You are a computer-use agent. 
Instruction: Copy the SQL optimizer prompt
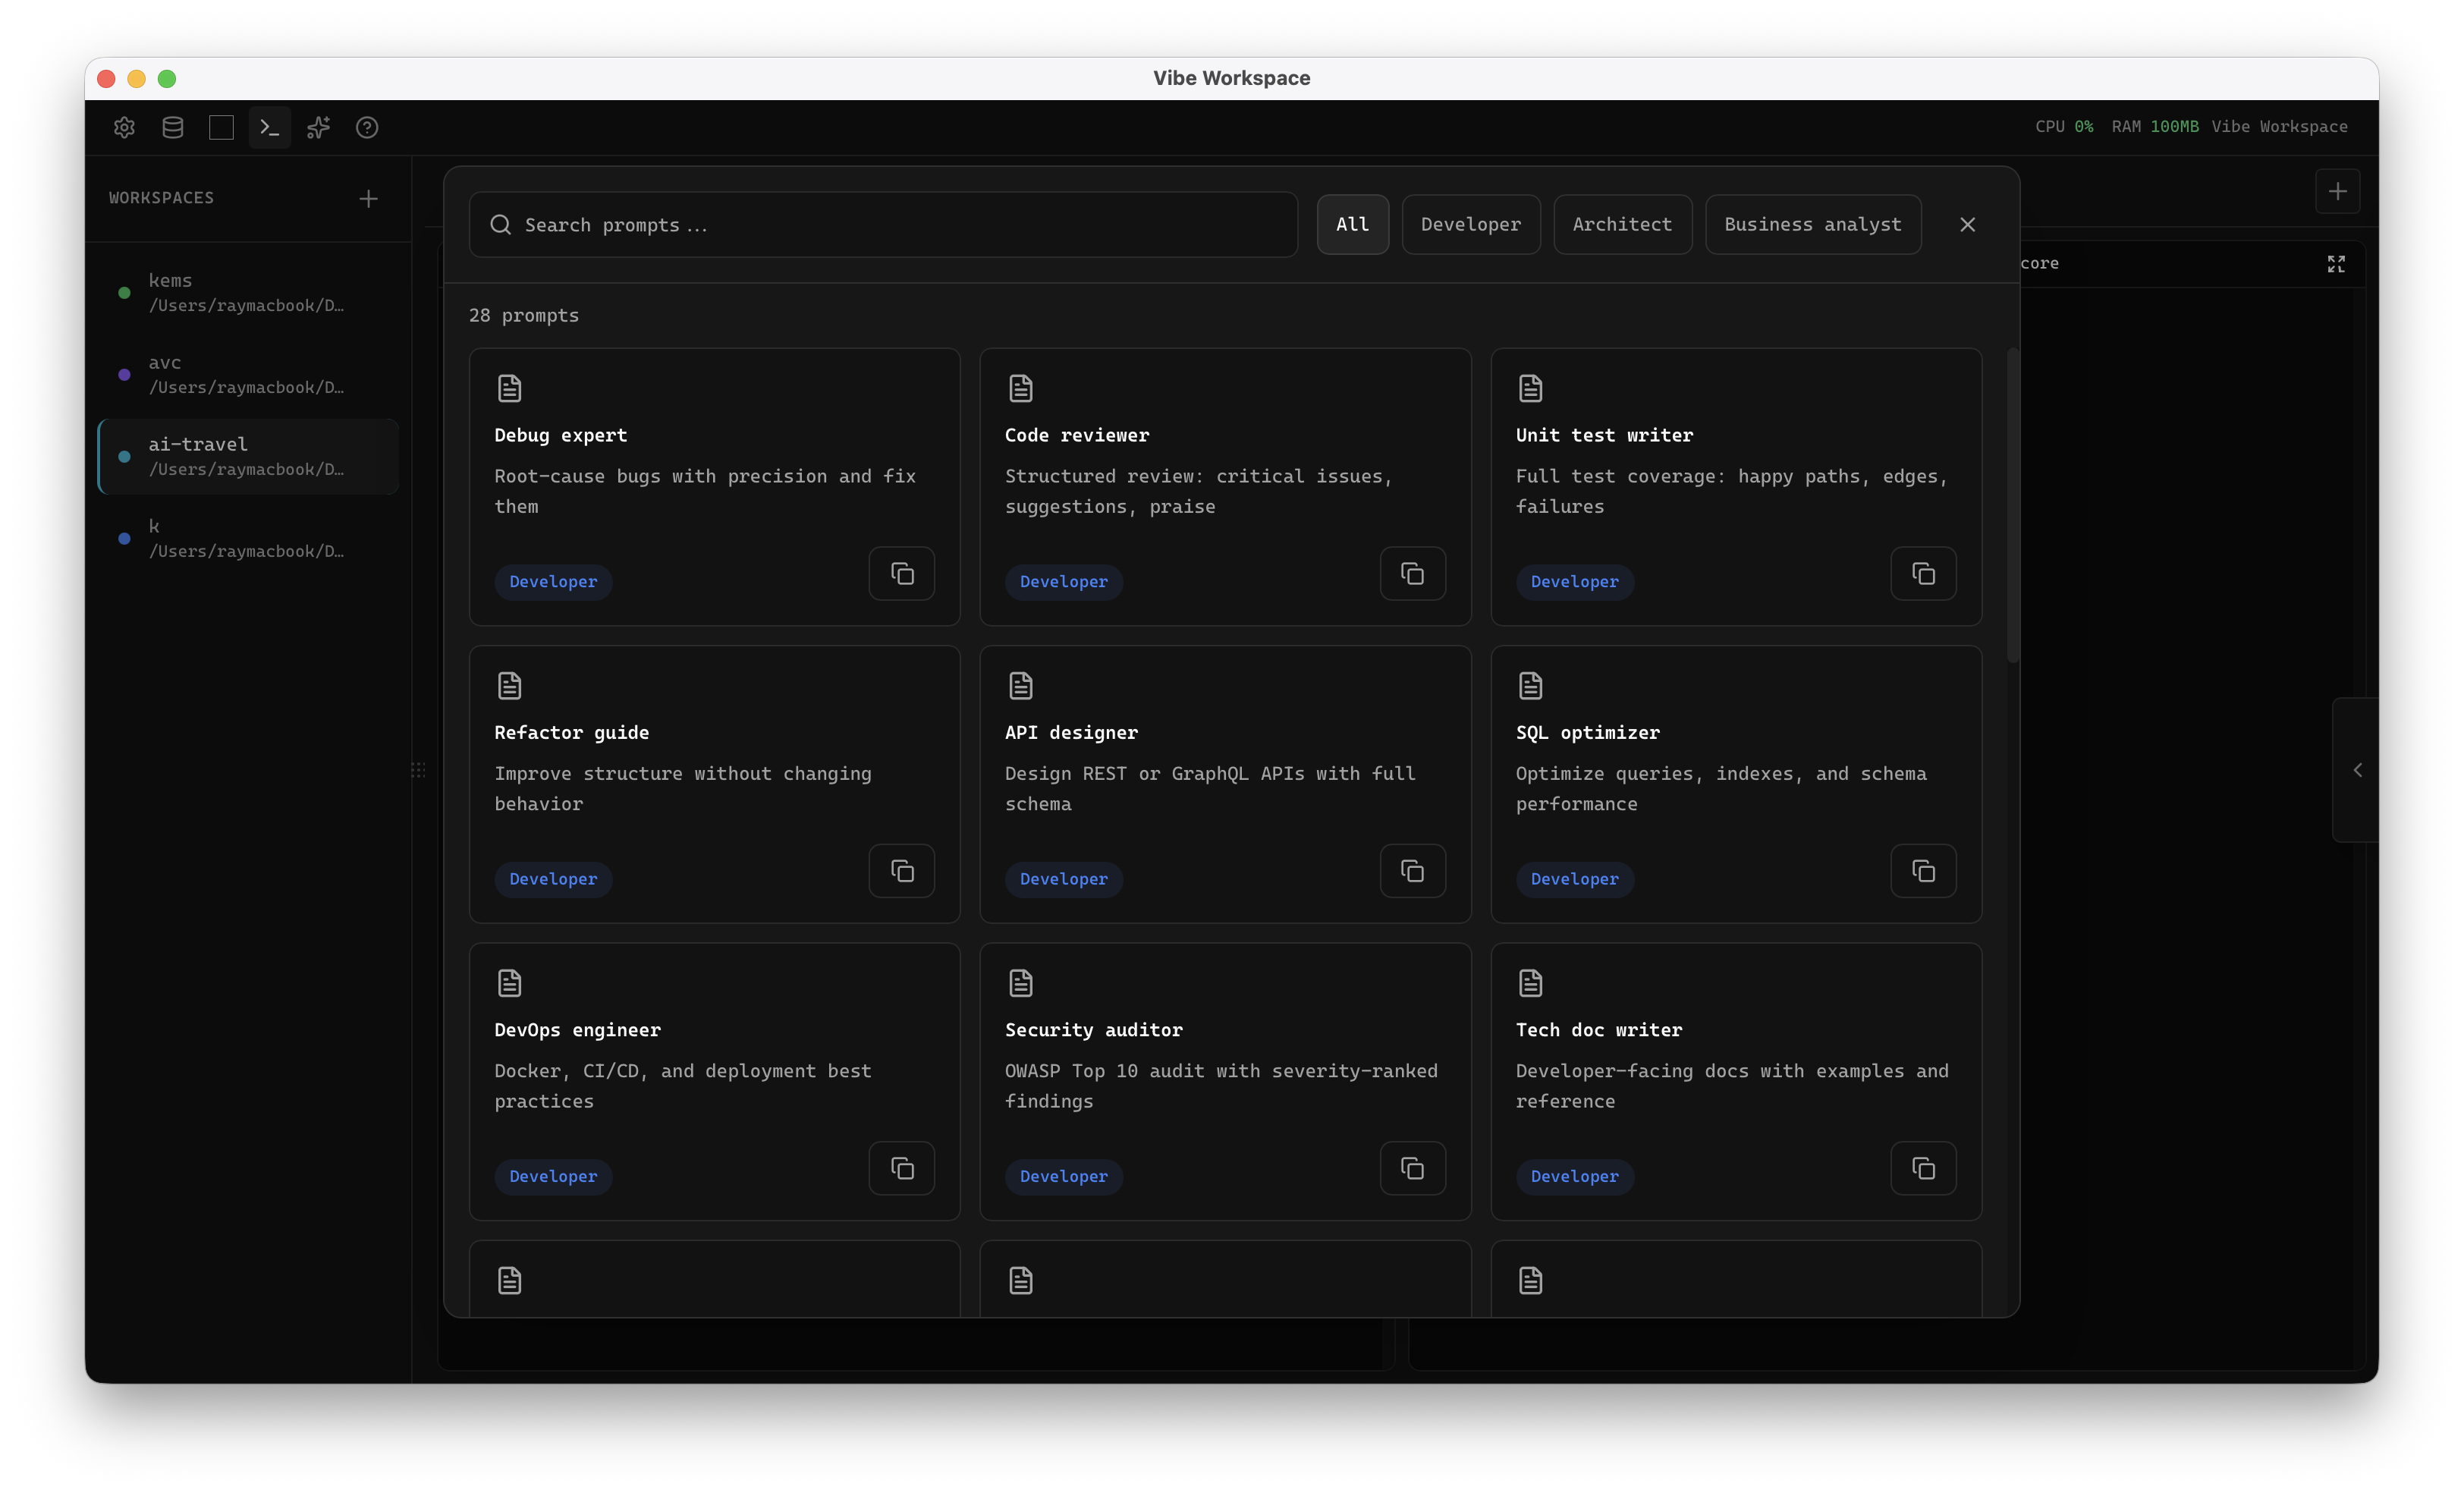pyautogui.click(x=1923, y=871)
